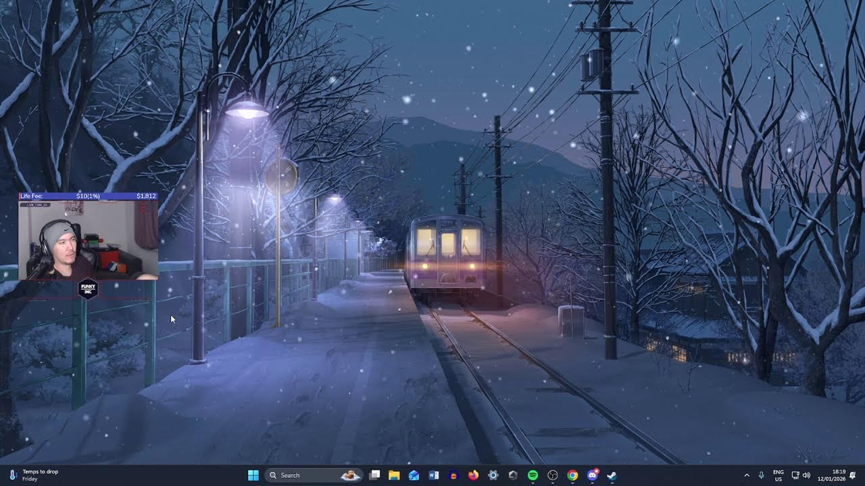Open the grey cube taskbar icon
This screenshot has width=865, height=486.
point(513,475)
